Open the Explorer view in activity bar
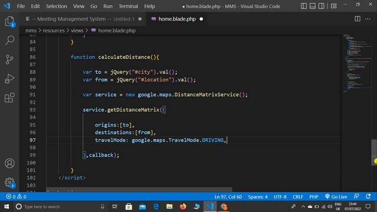Screen dimensions: 377x212 9,21
